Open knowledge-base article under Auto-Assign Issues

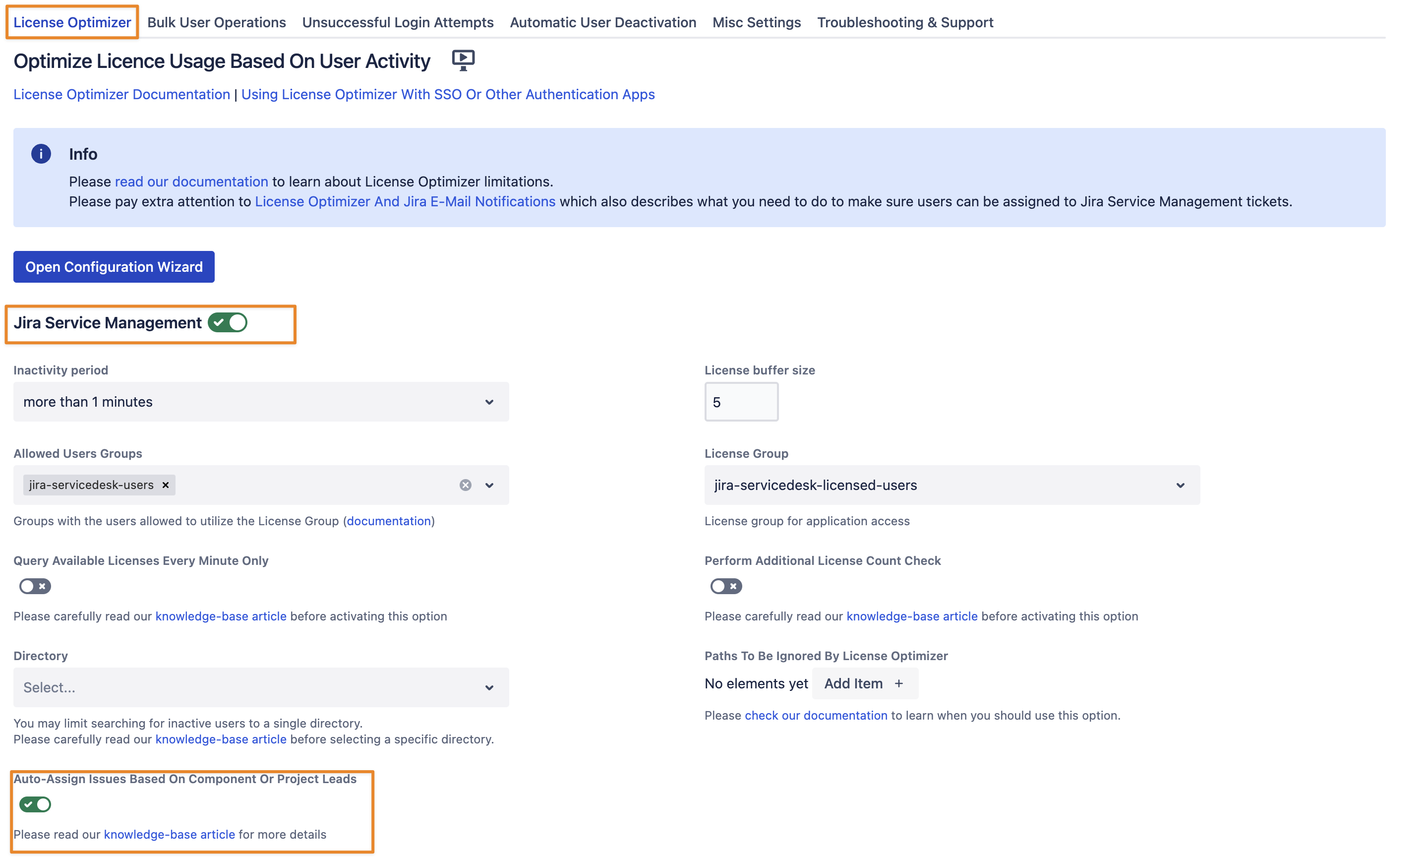170,835
